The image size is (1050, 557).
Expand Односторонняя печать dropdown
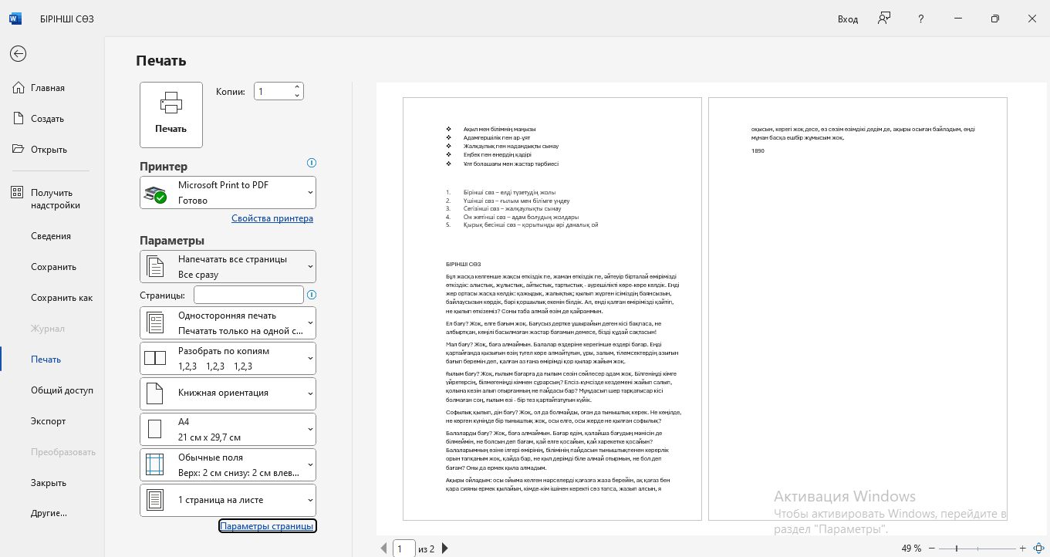pyautogui.click(x=228, y=322)
